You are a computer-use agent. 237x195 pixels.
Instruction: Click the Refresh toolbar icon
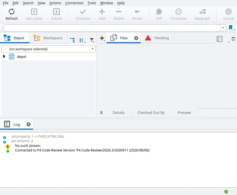[x=12, y=12]
